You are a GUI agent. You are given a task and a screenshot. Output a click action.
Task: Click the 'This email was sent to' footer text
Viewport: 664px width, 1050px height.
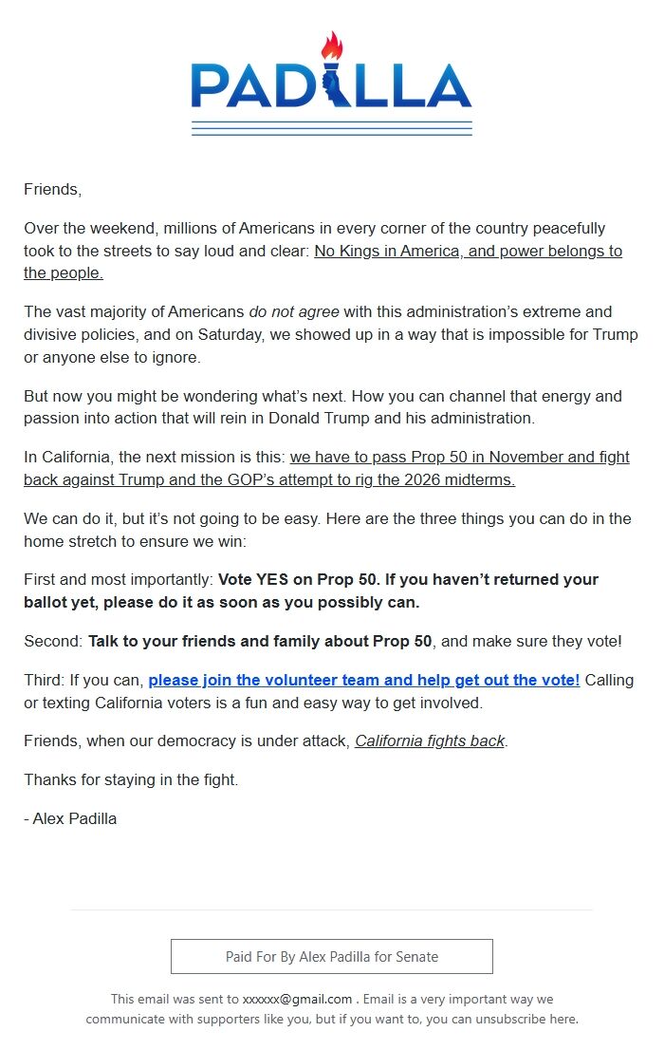[175, 999]
